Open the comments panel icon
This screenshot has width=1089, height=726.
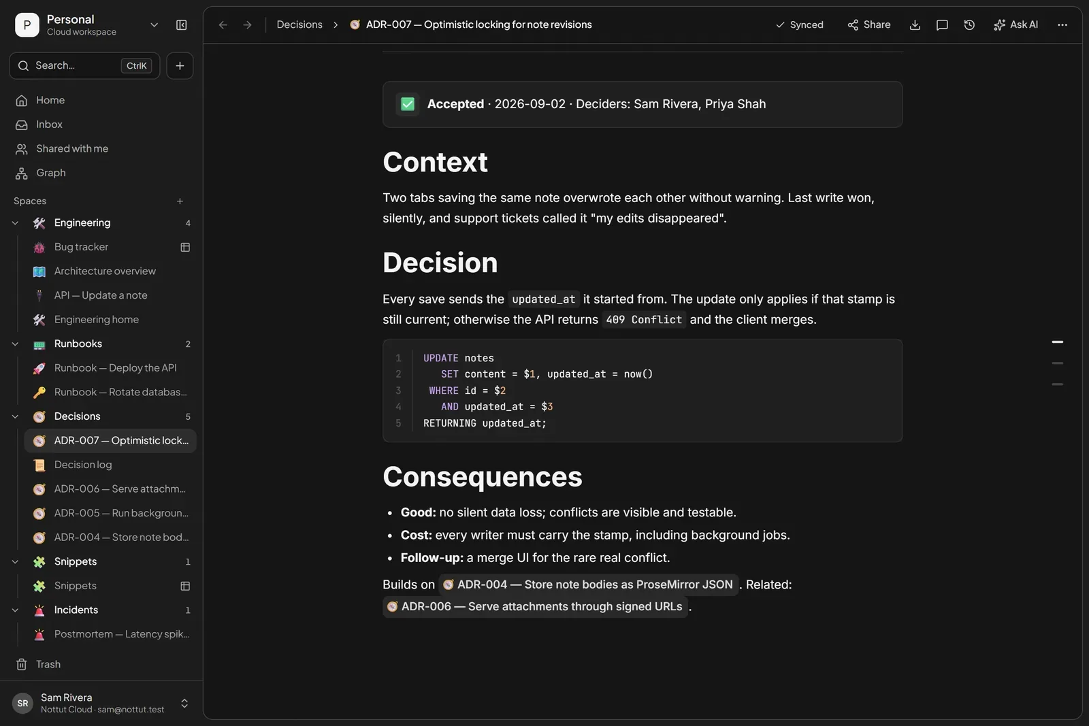click(x=942, y=25)
